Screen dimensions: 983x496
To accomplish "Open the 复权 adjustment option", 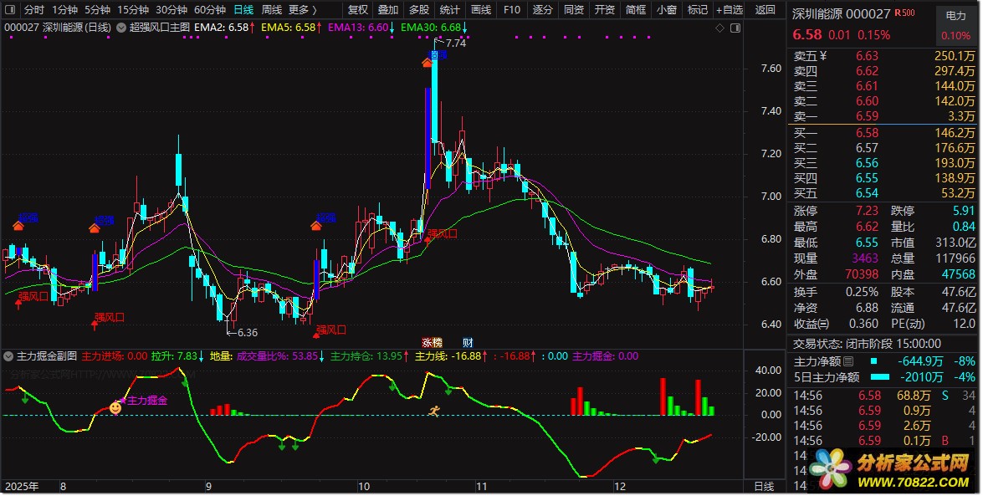I will pyautogui.click(x=357, y=9).
